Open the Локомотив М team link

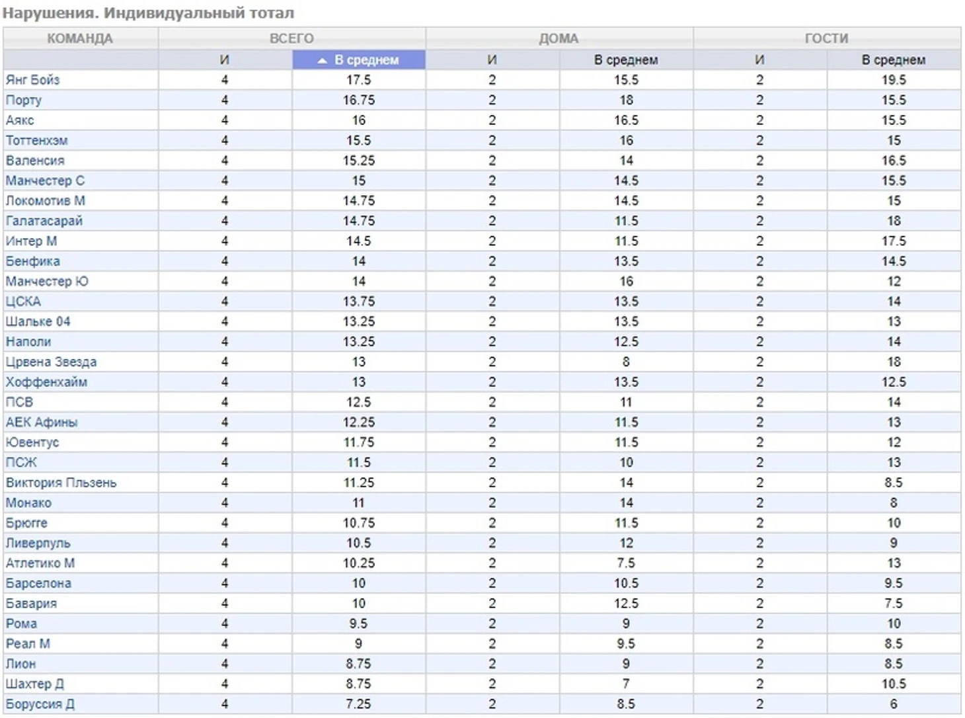[46, 201]
